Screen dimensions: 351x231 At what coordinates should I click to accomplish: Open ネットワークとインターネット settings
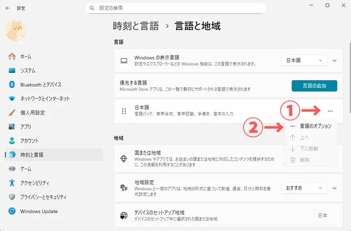point(44,98)
